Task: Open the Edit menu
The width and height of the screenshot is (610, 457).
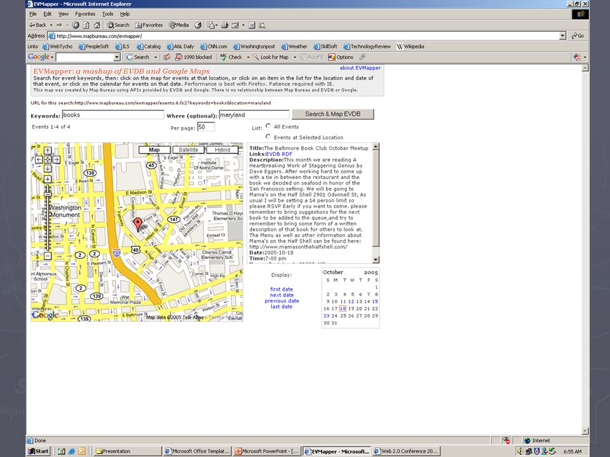Action: tap(48, 14)
